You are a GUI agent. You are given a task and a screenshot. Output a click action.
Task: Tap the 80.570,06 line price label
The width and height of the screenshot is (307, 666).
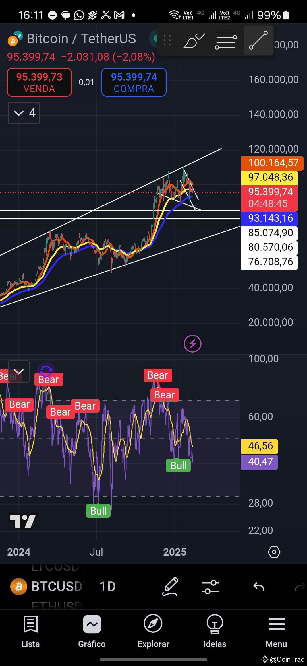(269, 247)
